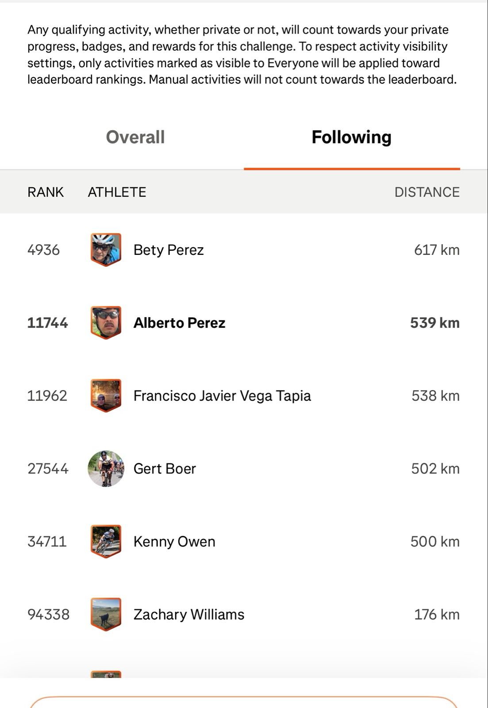Click partially visible avatar below Zachary Williams
The image size is (488, 708).
[x=106, y=674]
